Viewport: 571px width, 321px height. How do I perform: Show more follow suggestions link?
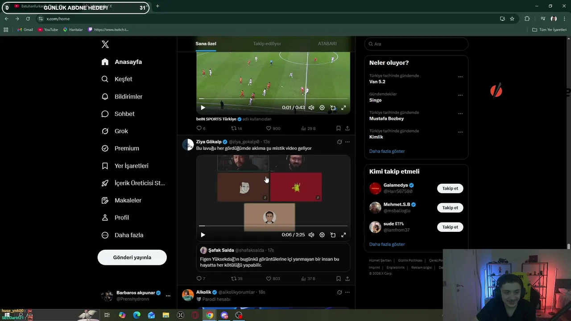[387, 244]
